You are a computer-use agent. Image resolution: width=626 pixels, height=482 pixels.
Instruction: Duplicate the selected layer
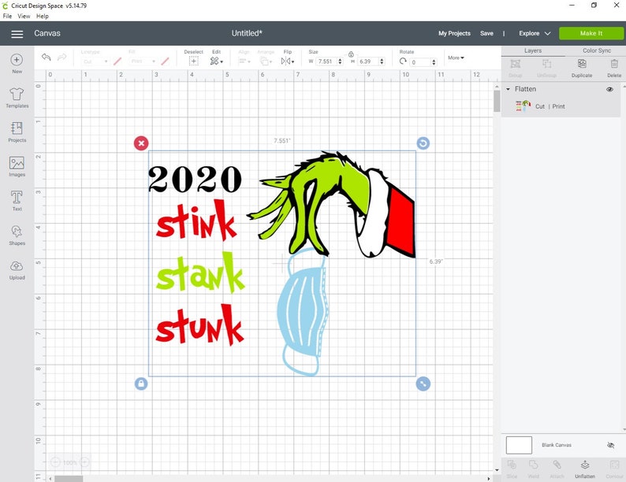tap(582, 69)
